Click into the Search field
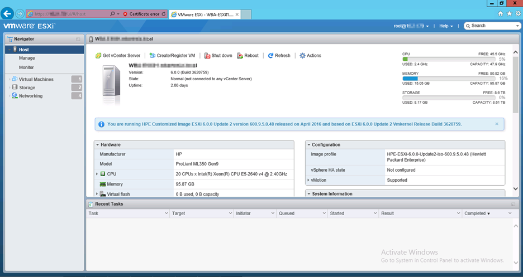The height and width of the screenshot is (277, 523). tap(492, 26)
